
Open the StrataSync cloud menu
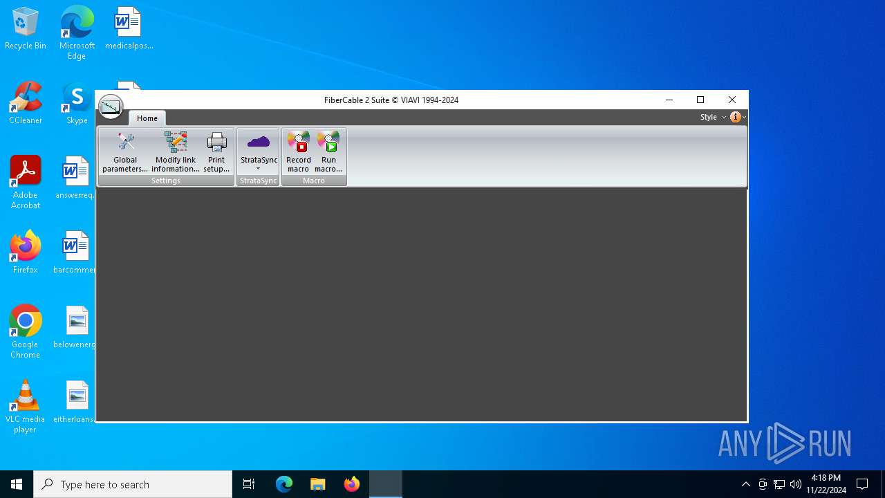click(259, 152)
